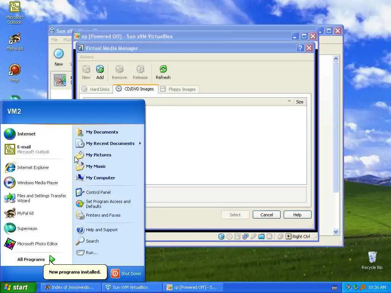Image resolution: width=391 pixels, height=293 pixels.
Task: Open Help and Support from Start menu
Action: click(x=109, y=230)
